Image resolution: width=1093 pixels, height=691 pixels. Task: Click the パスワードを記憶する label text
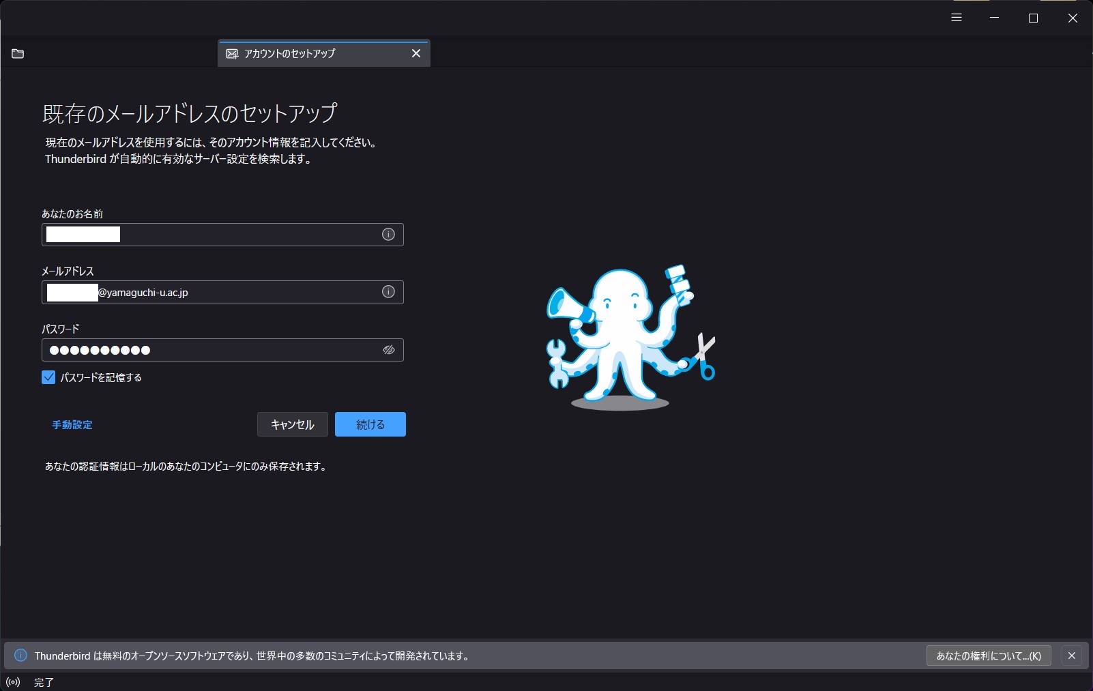click(101, 377)
